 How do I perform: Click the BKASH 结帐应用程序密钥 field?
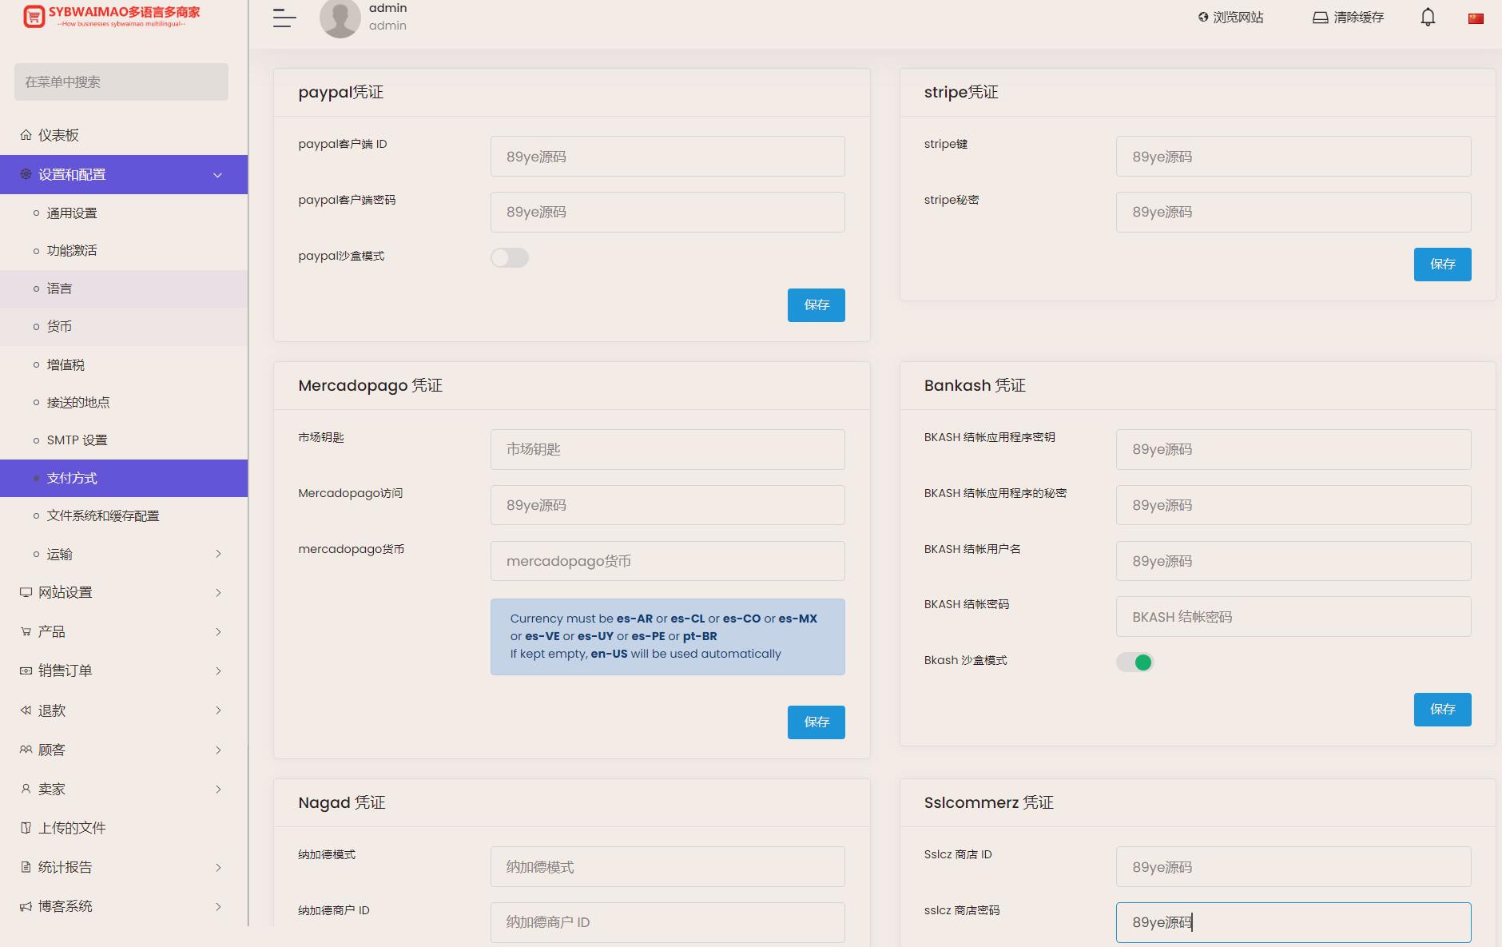click(1293, 449)
